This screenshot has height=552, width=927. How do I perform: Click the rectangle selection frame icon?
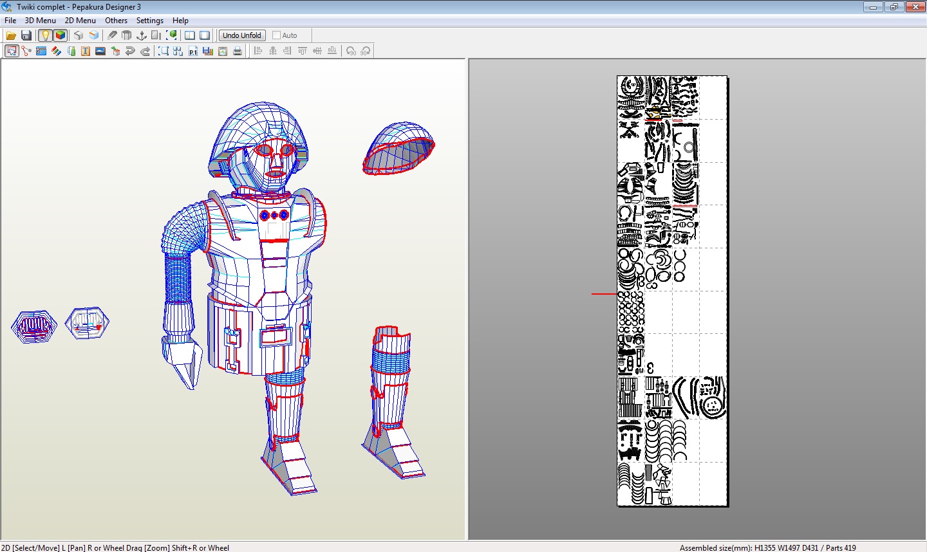(164, 51)
